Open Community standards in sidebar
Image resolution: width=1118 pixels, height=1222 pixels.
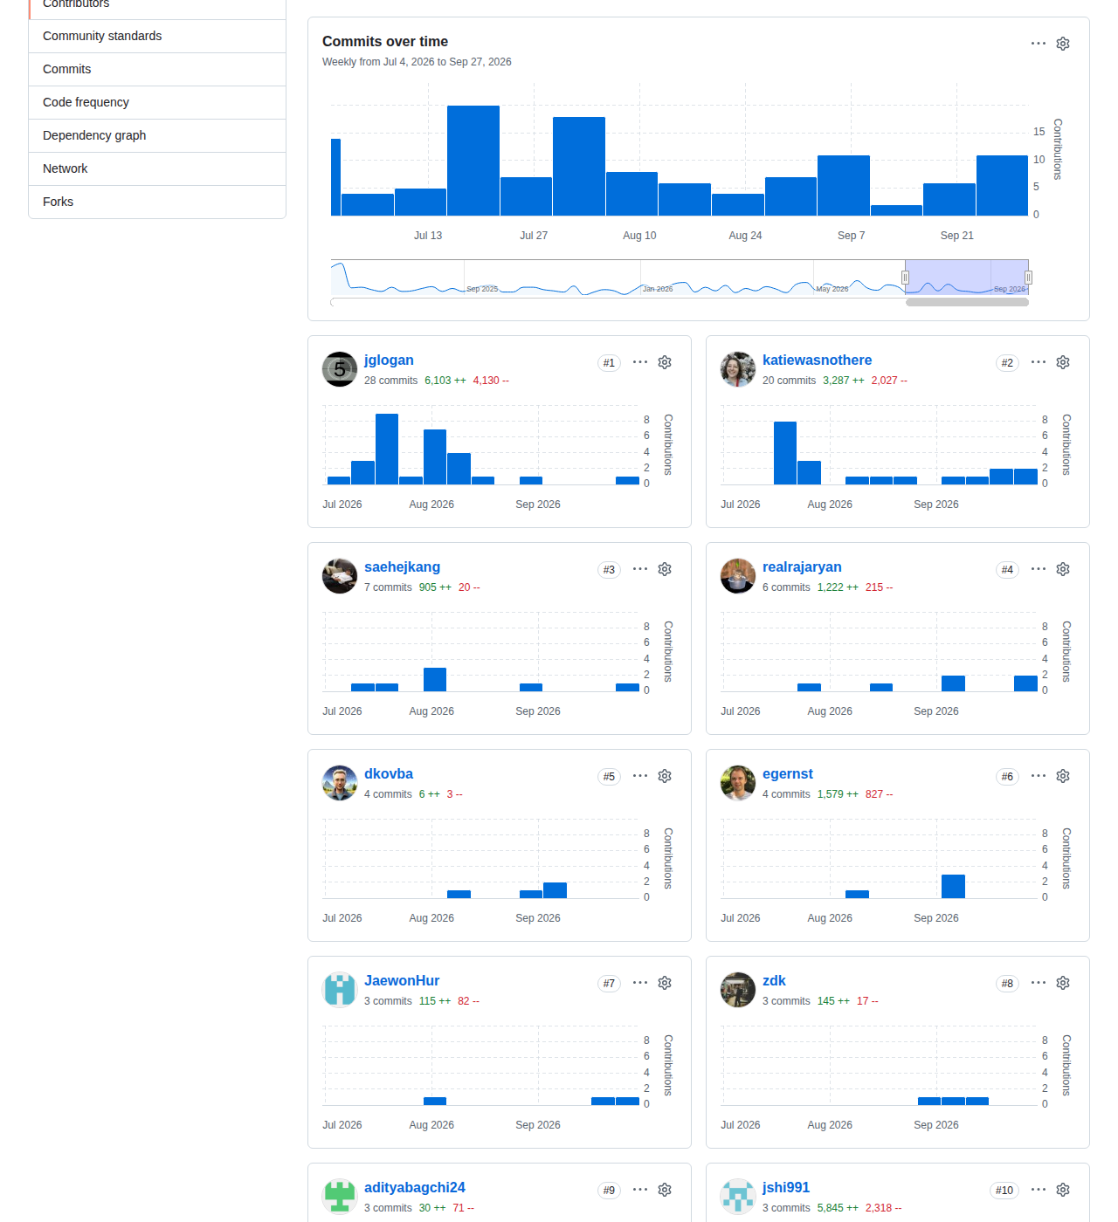pos(157,36)
